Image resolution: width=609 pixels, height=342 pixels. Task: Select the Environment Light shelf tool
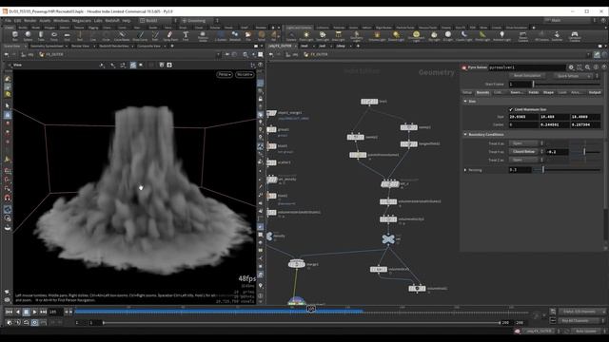coord(416,36)
